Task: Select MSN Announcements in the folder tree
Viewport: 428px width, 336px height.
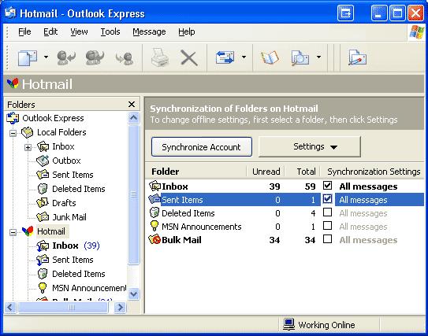Action: click(x=89, y=288)
